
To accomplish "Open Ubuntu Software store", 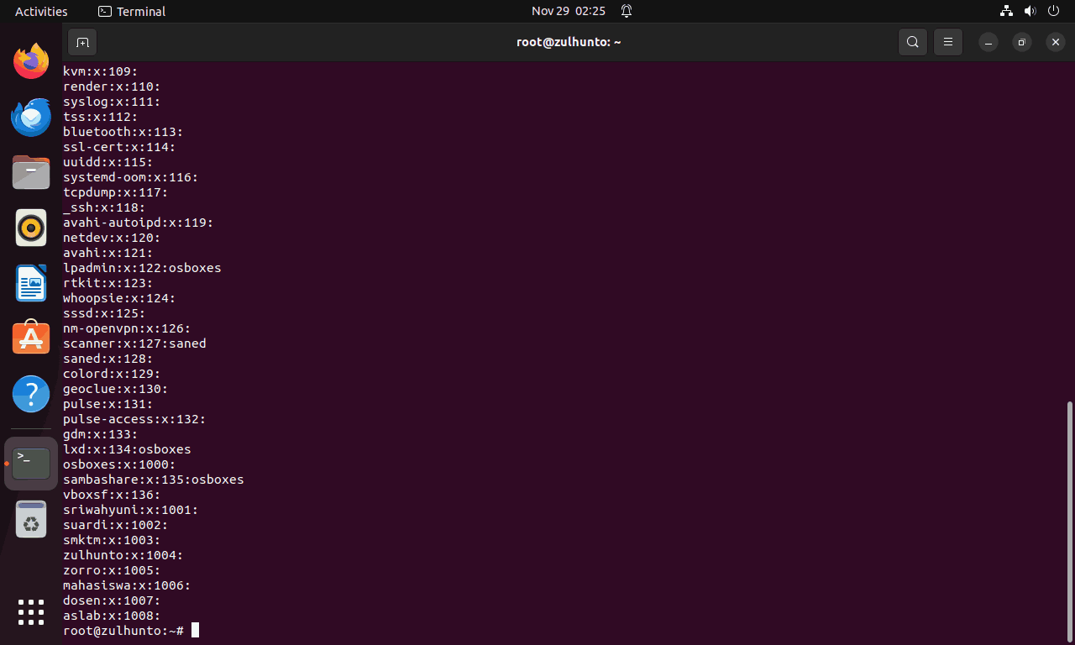I will (x=31, y=338).
